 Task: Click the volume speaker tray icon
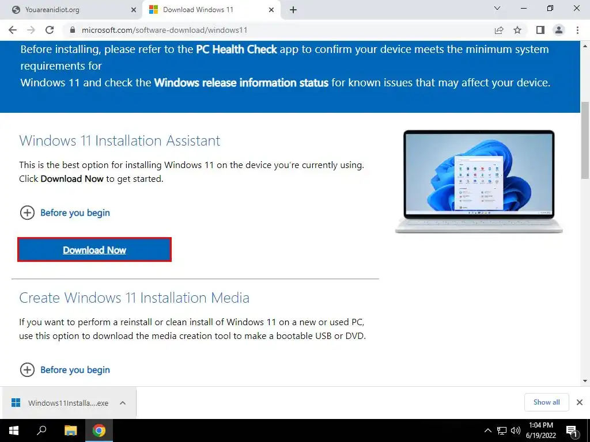516,430
